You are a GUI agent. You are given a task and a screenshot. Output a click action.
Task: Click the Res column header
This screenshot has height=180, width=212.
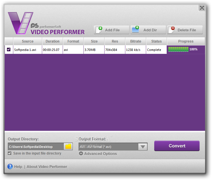(x=115, y=41)
